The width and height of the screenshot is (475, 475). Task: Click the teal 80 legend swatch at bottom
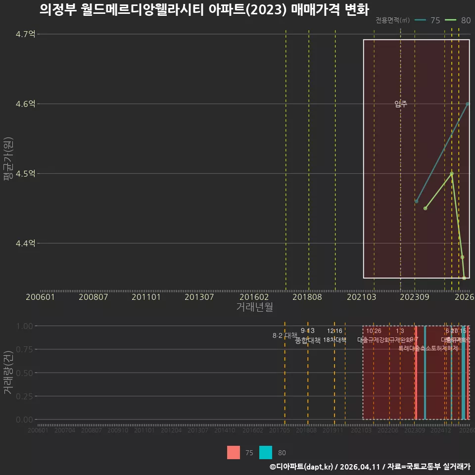point(266,452)
